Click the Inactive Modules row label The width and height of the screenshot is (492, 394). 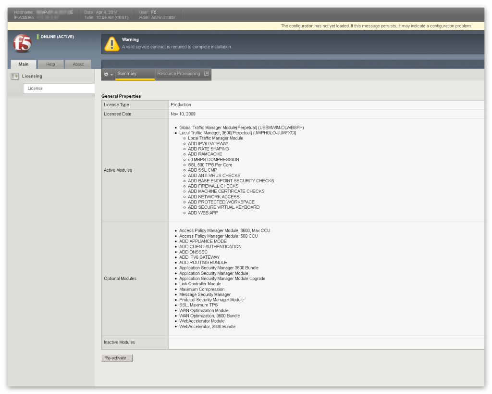click(120, 342)
